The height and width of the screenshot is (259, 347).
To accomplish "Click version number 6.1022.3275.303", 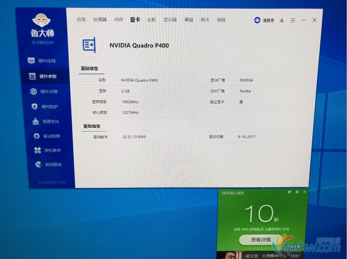I will (x=52, y=182).
